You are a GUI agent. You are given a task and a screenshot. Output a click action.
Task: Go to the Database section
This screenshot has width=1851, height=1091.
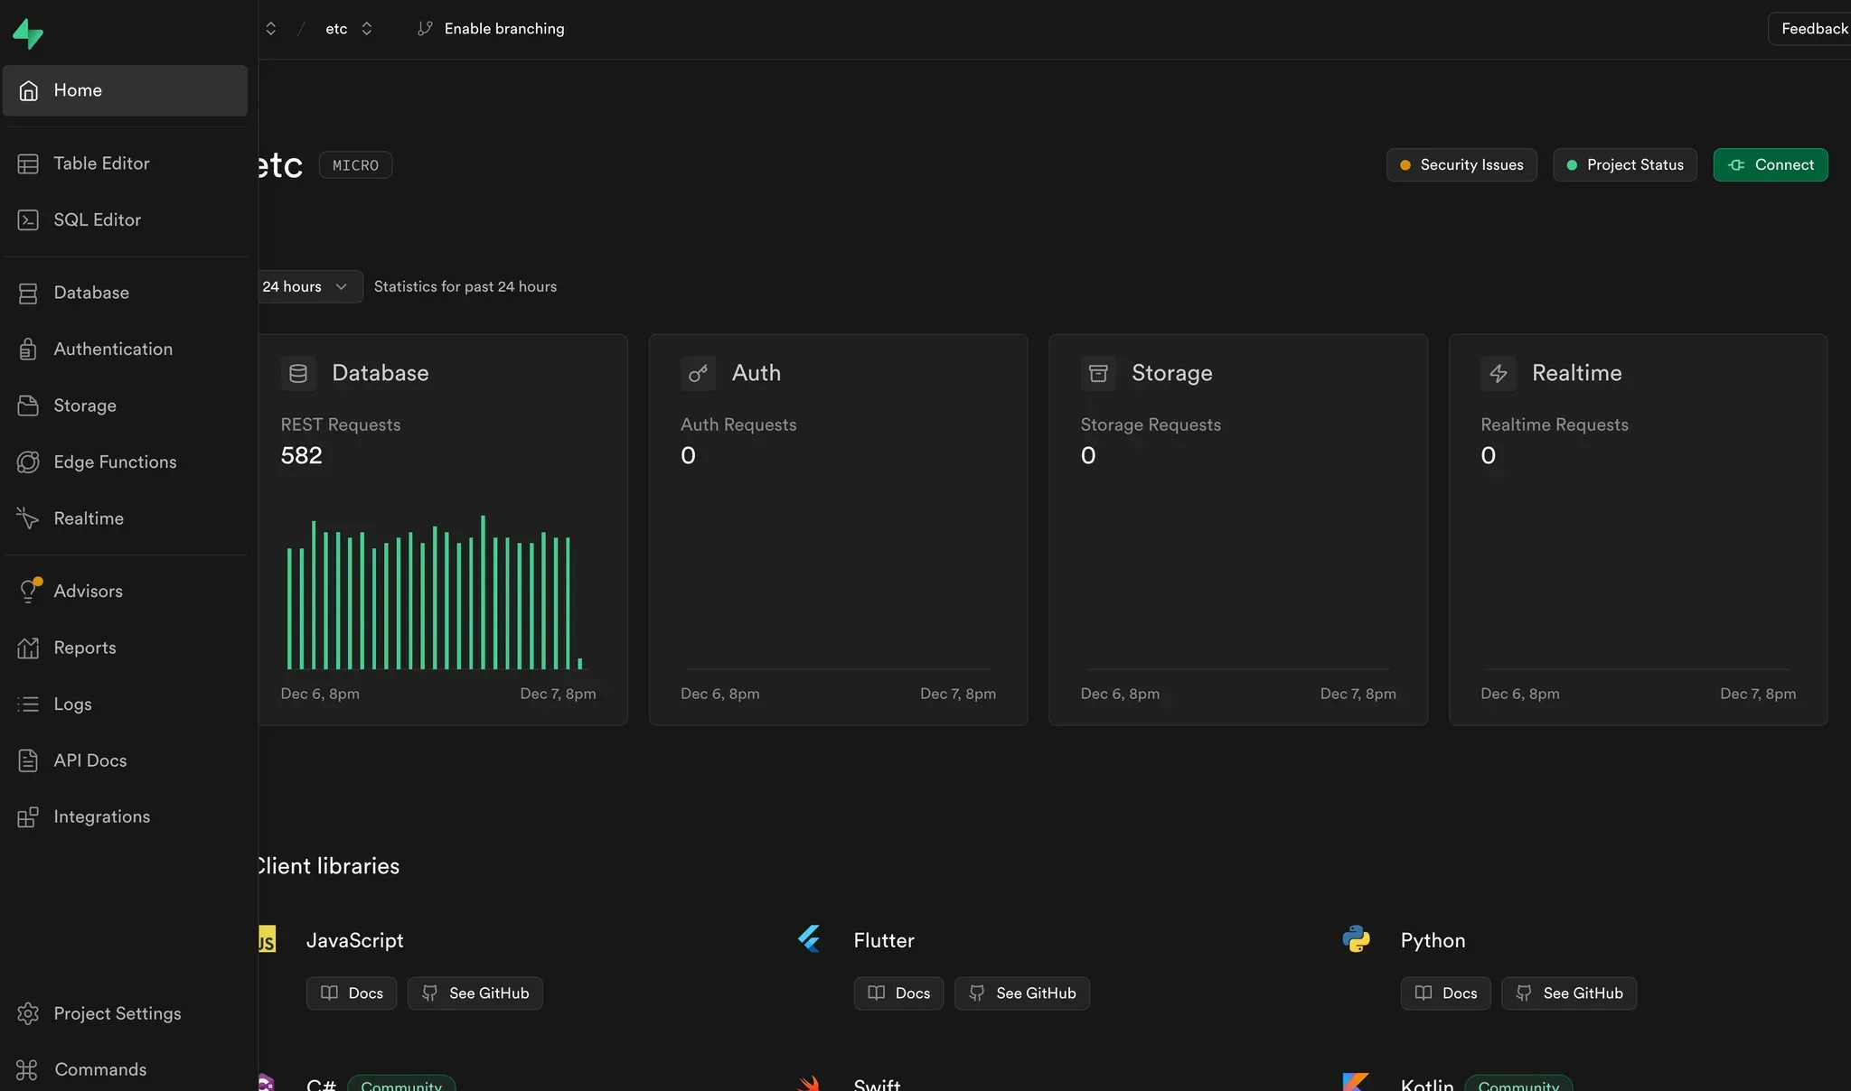(x=125, y=293)
